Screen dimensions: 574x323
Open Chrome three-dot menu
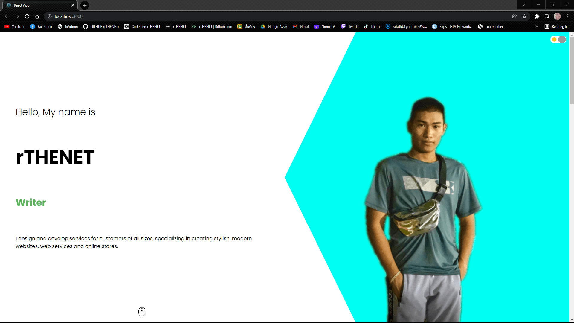tap(567, 16)
